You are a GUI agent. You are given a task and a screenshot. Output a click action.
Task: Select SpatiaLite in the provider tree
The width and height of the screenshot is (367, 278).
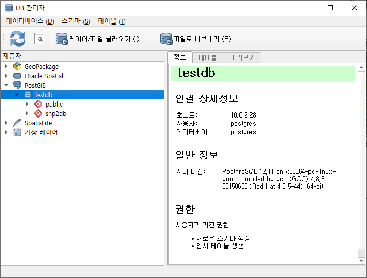coord(38,123)
